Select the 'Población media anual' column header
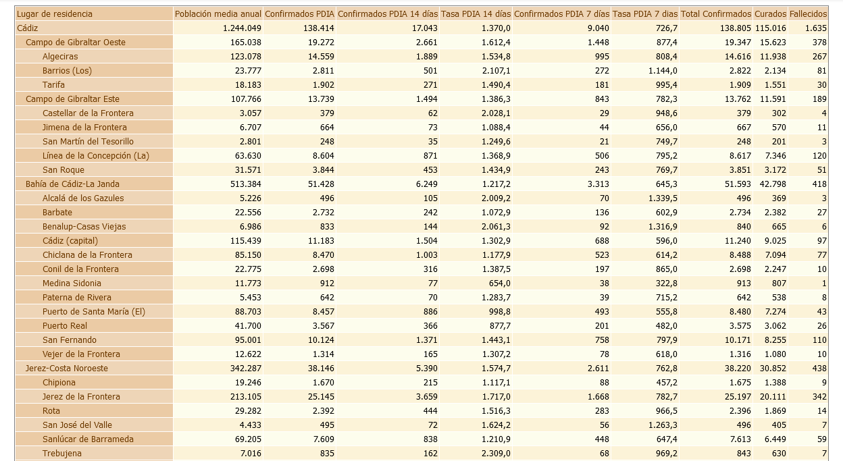Screen dimensions: 843x461 [218, 13]
